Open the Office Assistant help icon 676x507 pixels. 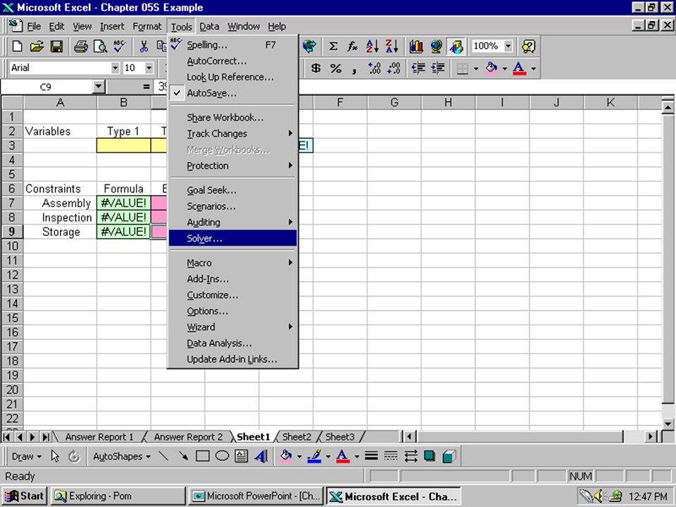coord(528,46)
